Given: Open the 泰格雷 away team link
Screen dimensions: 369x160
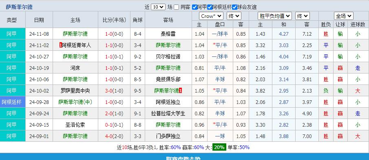Looking at the screenshot, I should pos(168,34).
